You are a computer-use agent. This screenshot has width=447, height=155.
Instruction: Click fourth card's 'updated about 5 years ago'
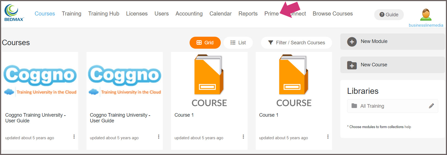point(283,138)
